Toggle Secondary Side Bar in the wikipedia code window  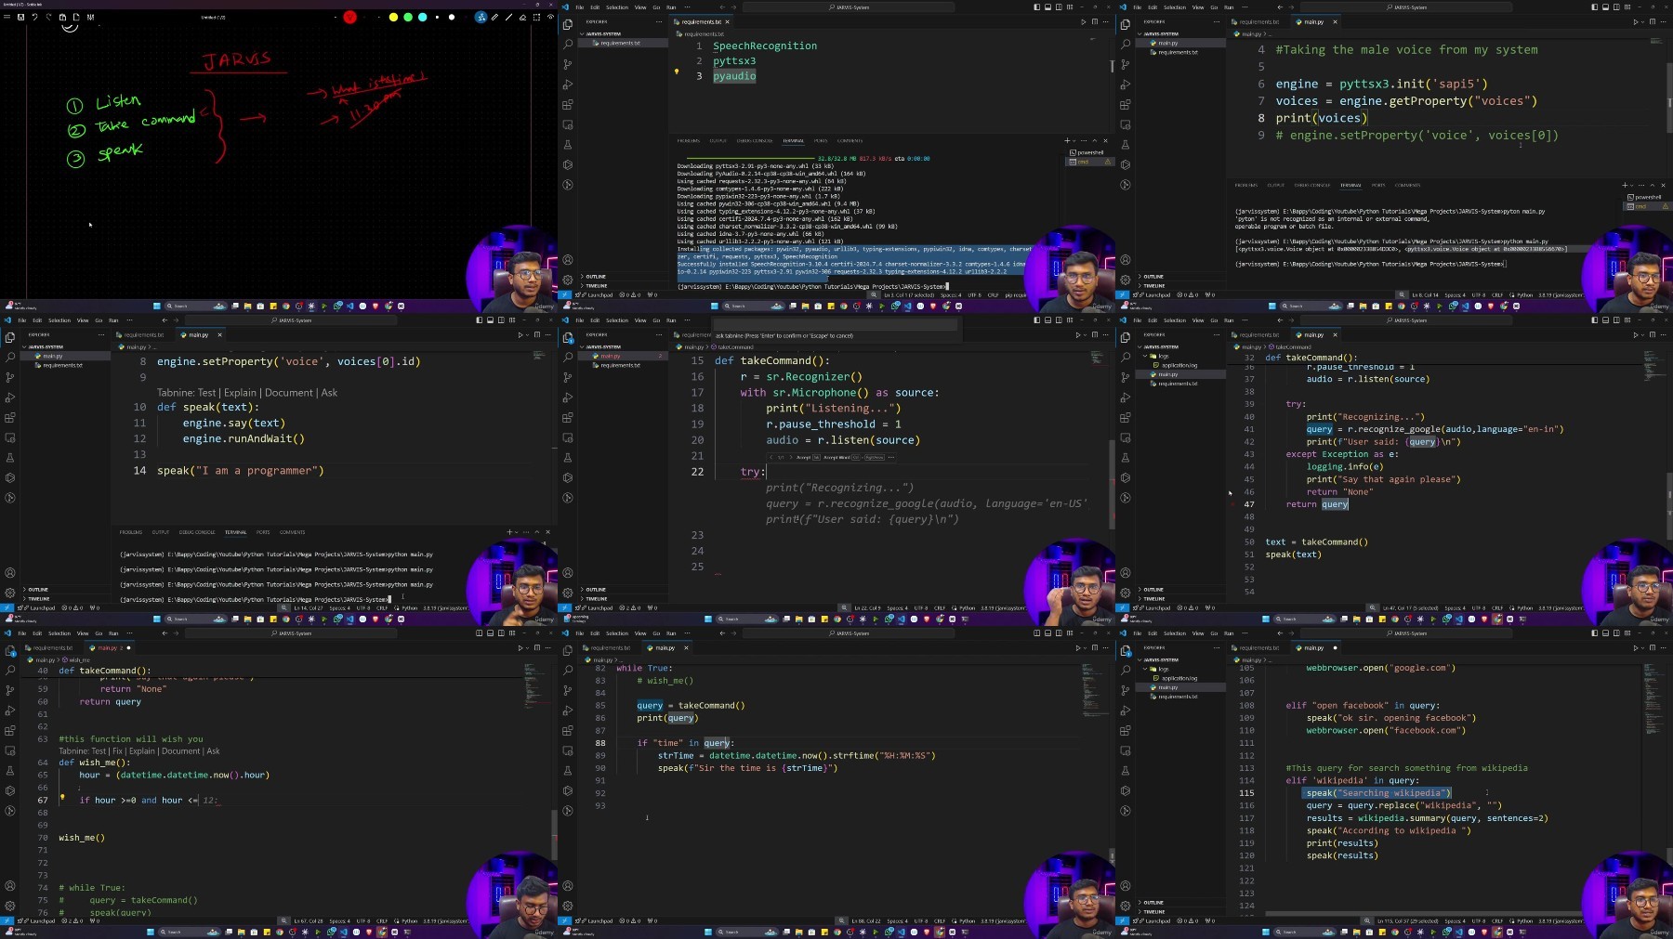tap(1616, 633)
